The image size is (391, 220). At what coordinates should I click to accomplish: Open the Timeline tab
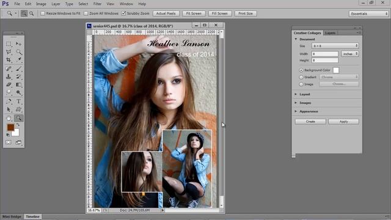(x=32, y=216)
